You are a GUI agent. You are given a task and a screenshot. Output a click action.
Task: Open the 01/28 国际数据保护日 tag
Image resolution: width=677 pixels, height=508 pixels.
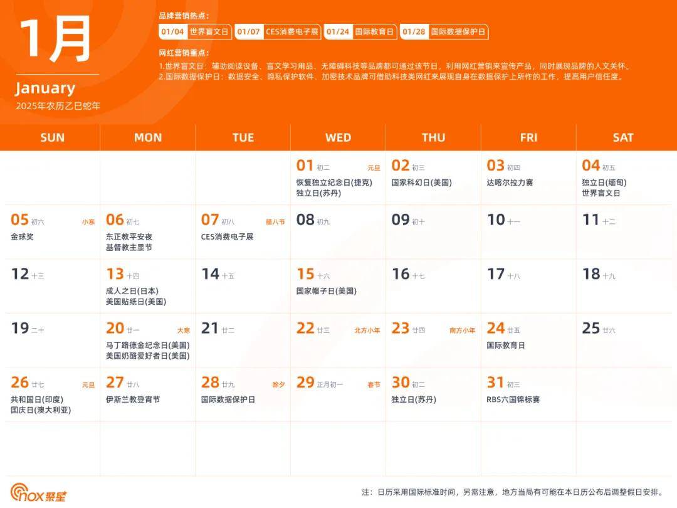[444, 32]
